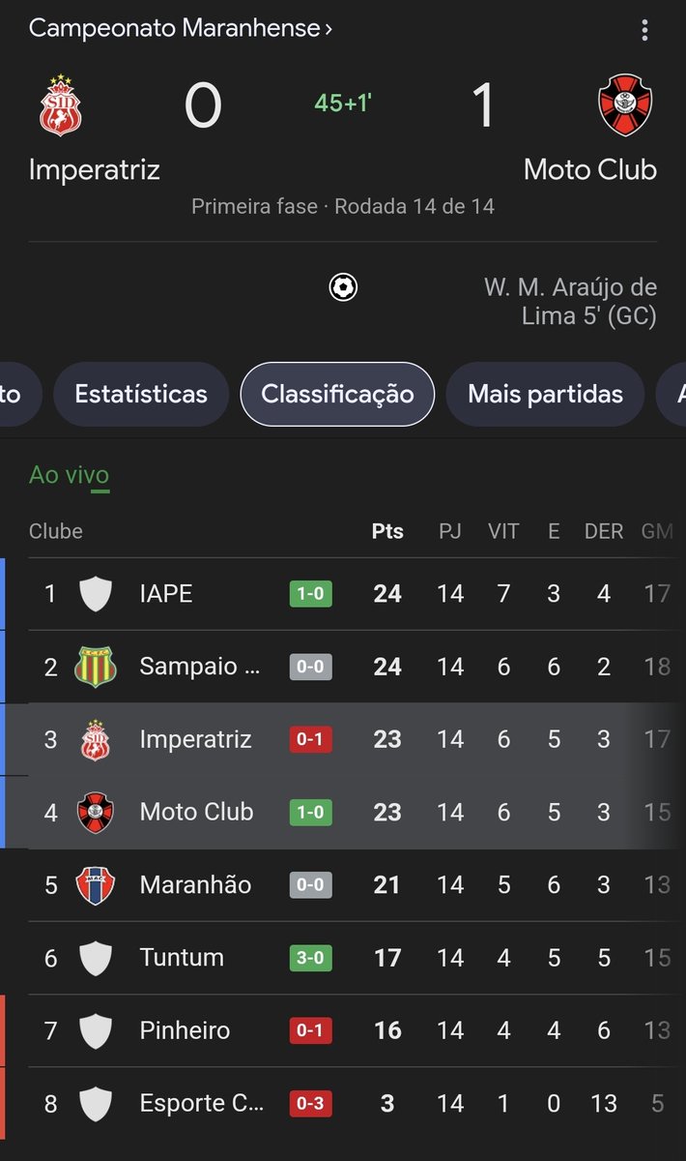Open the three-dot options menu
This screenshot has height=1161, width=686.
click(x=644, y=31)
